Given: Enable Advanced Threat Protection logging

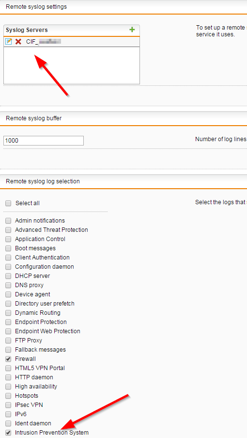Looking at the screenshot, I should (8, 230).
